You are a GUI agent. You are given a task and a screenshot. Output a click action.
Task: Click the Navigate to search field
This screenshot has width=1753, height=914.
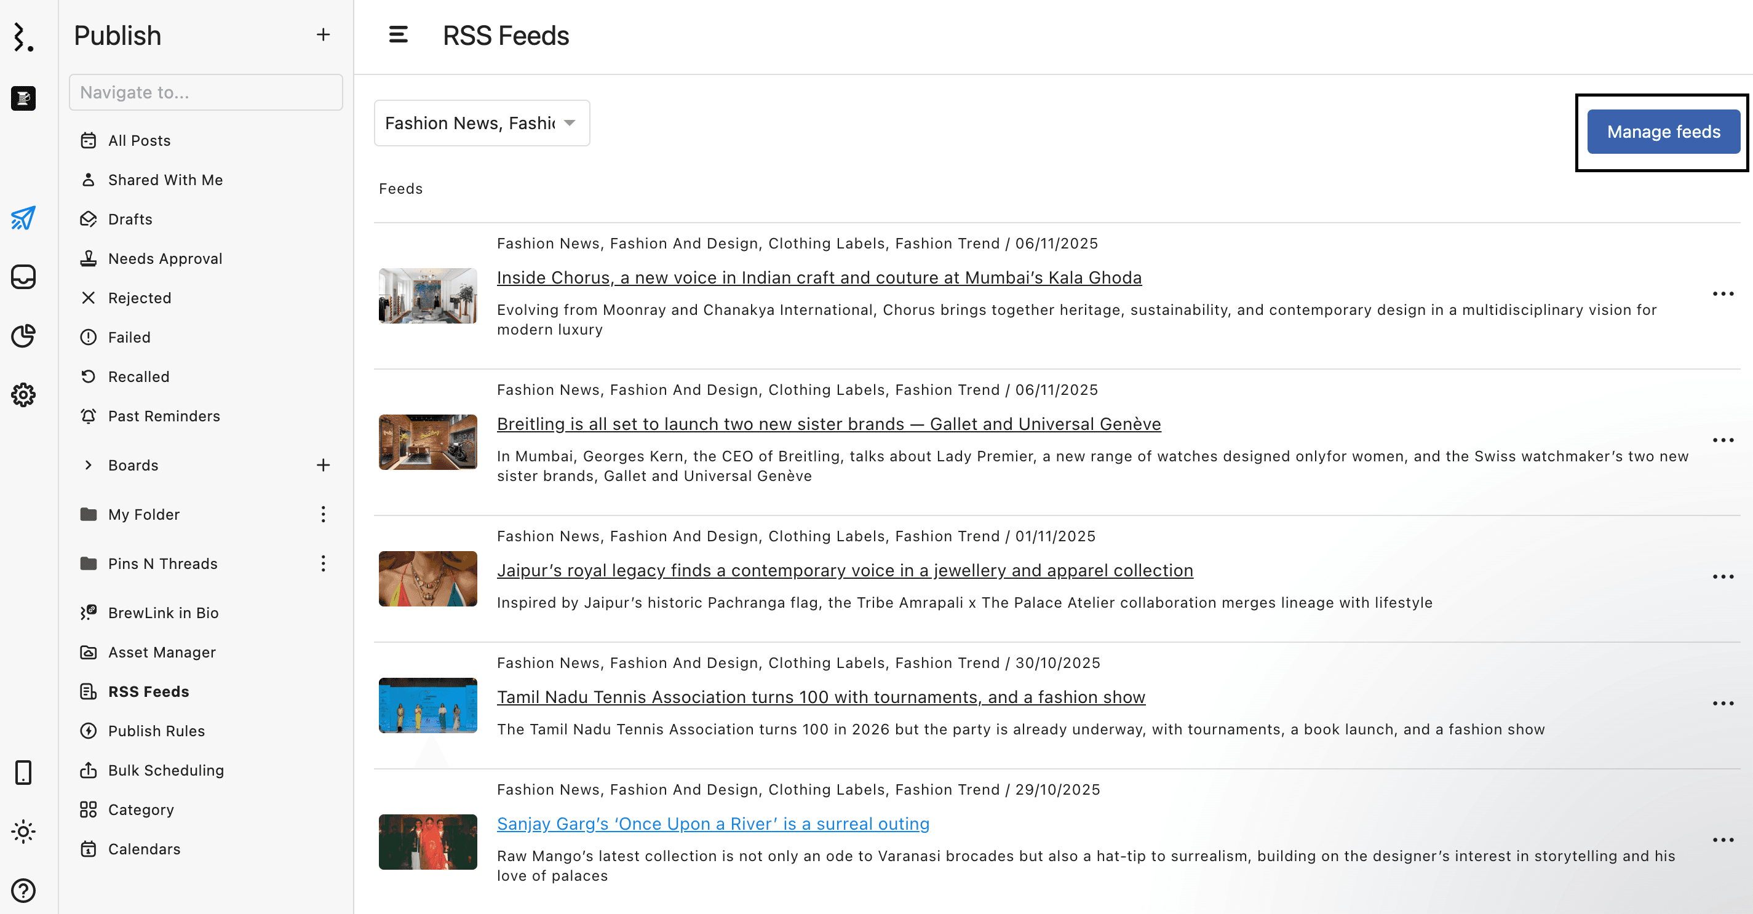[x=205, y=92]
